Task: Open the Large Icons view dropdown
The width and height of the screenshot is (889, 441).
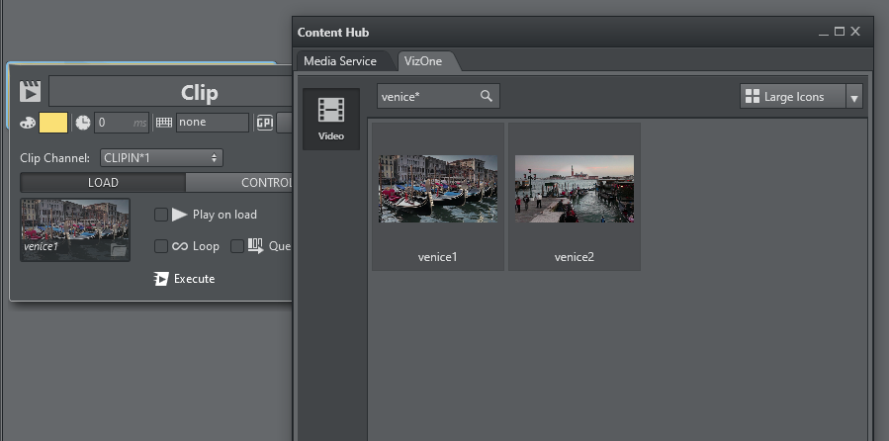Action: point(792,96)
